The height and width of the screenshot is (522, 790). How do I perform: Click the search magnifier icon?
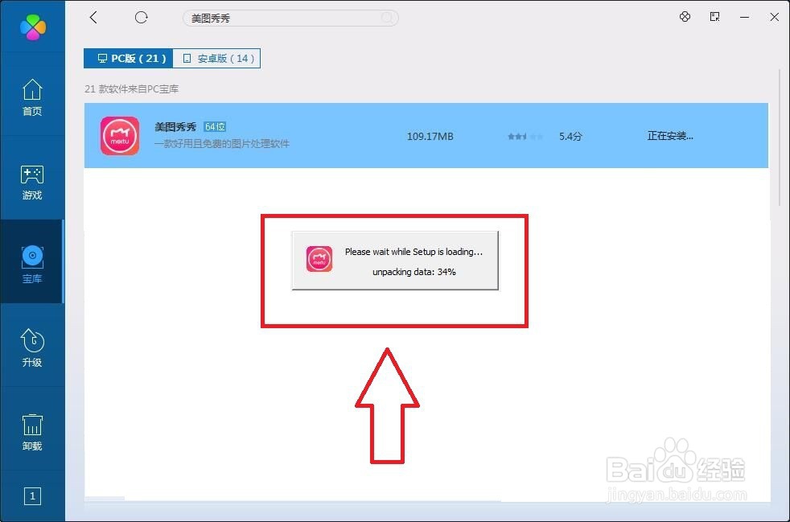[387, 18]
